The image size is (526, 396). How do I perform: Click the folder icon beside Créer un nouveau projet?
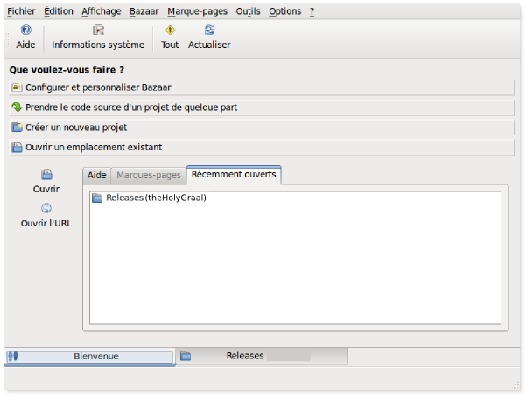(17, 128)
